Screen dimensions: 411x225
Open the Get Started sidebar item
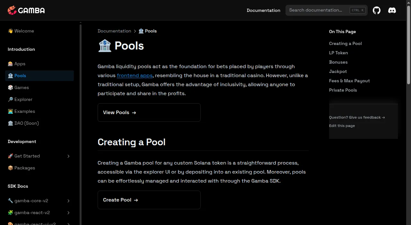click(x=39, y=156)
